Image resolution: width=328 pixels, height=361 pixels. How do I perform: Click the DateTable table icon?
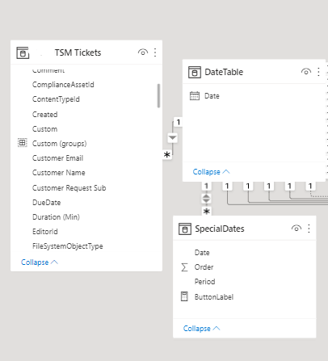[x=195, y=72]
